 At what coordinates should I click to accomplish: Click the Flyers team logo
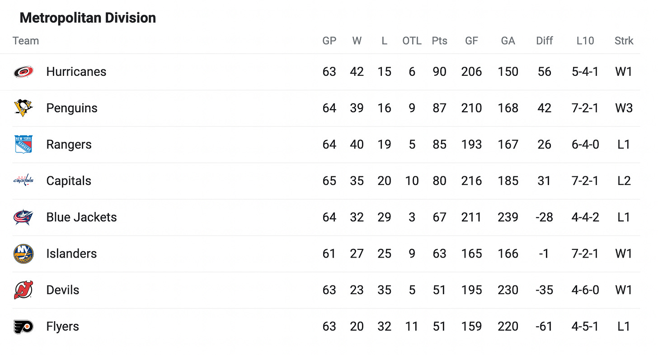[x=23, y=327]
